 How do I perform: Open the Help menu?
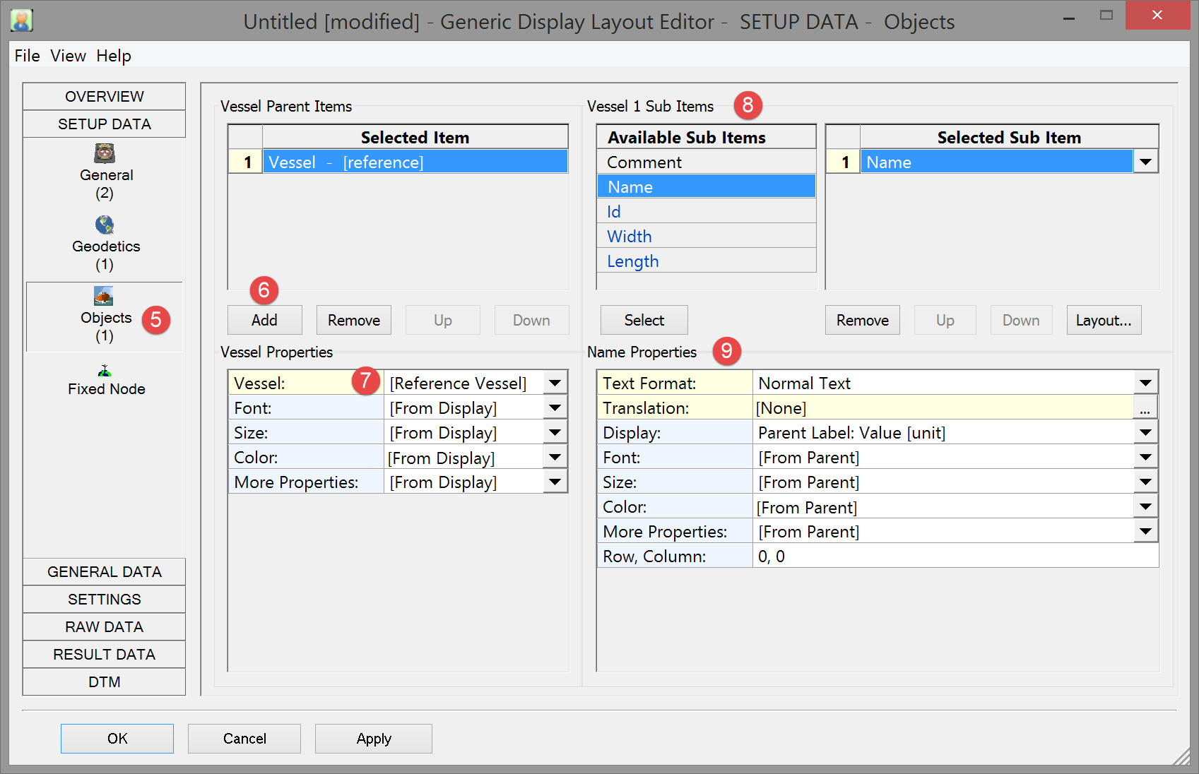[x=114, y=56]
